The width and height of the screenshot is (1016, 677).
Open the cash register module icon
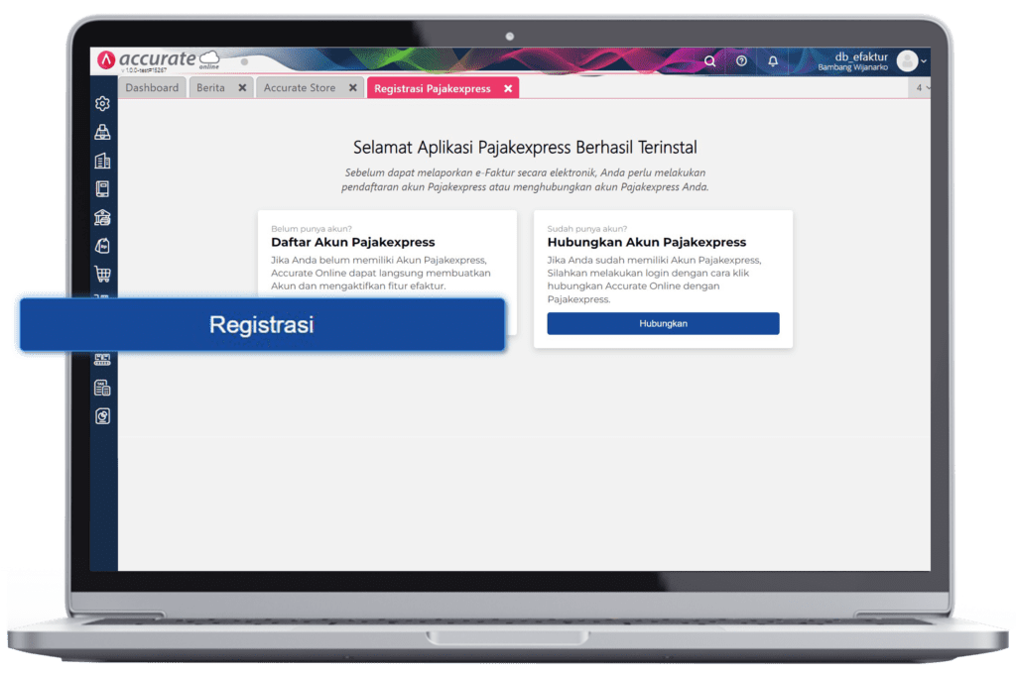(x=102, y=132)
